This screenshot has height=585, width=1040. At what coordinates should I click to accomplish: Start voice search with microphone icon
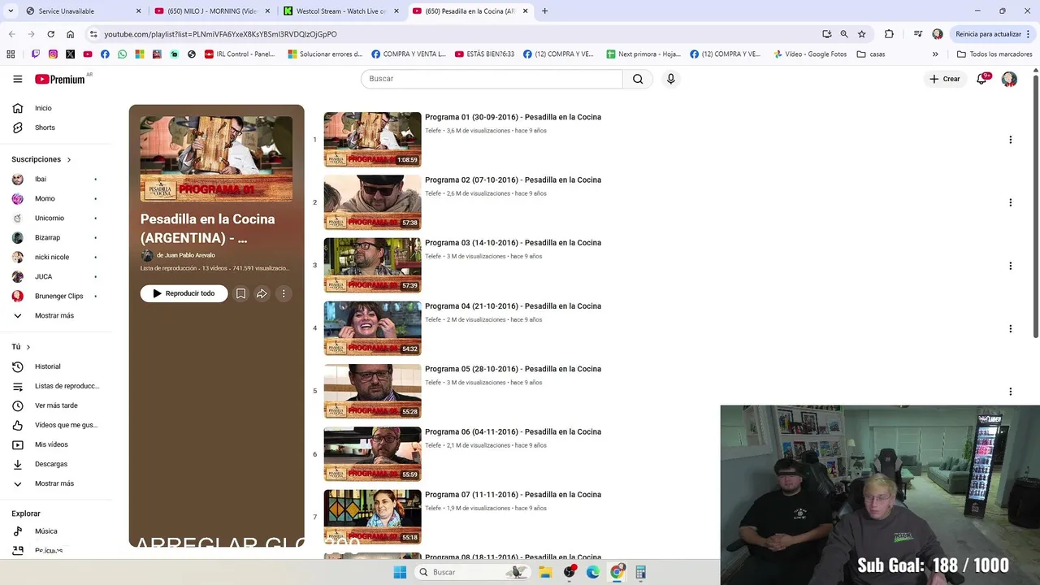coord(670,79)
